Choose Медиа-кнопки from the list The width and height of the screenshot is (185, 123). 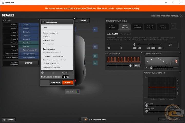57,40
